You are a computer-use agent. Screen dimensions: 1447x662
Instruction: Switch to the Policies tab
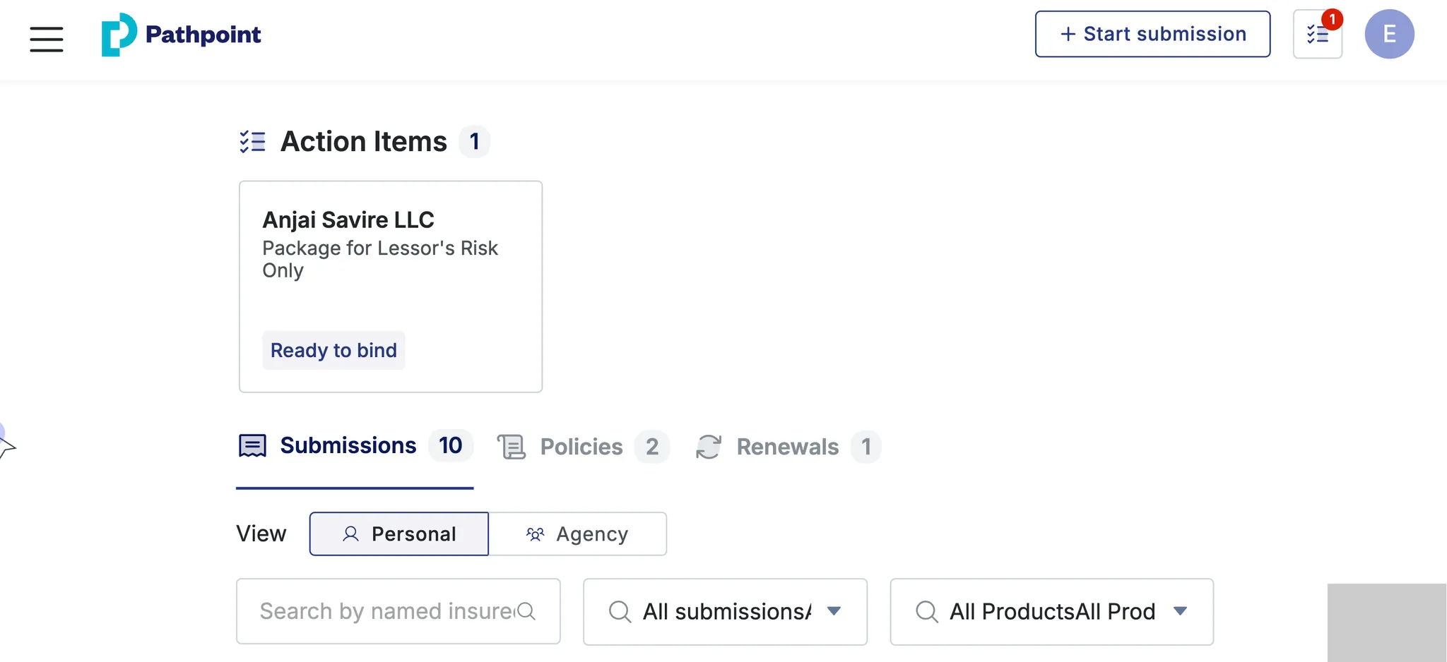[x=581, y=447]
